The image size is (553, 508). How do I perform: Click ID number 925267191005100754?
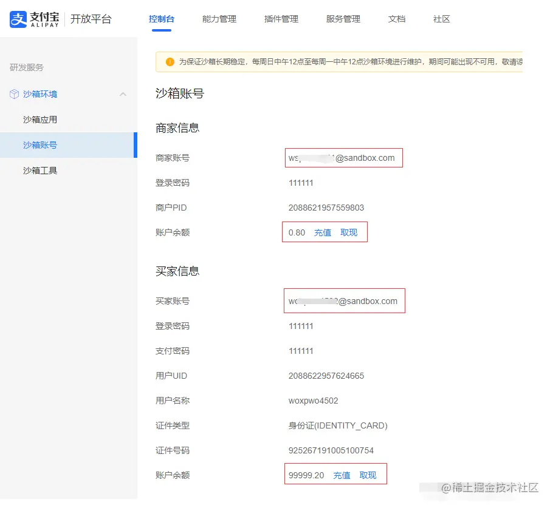tap(331, 450)
